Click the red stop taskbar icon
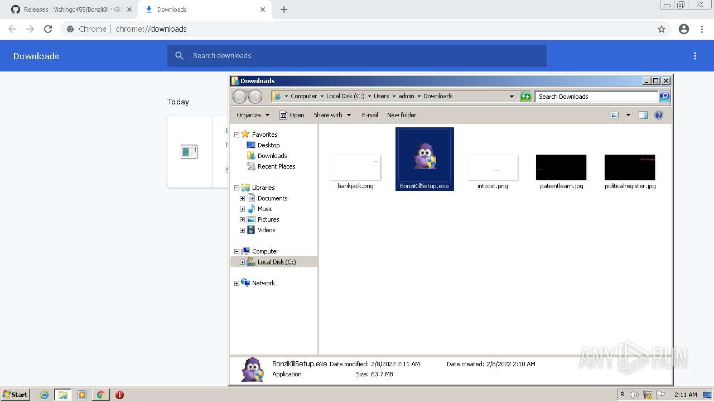The width and height of the screenshot is (714, 402). [119, 395]
